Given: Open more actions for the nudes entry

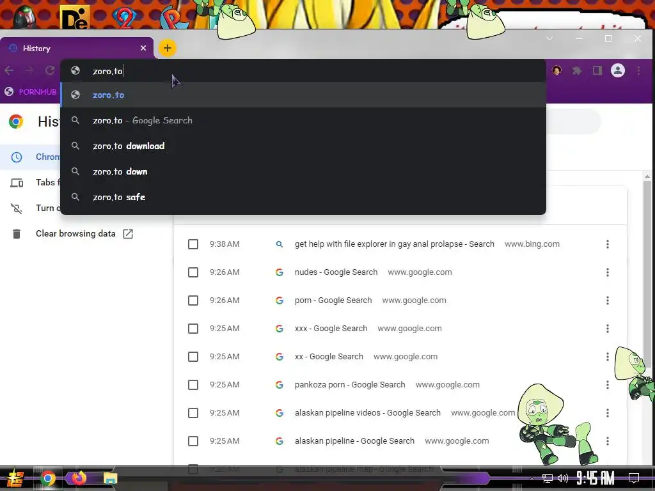Looking at the screenshot, I should pyautogui.click(x=608, y=272).
